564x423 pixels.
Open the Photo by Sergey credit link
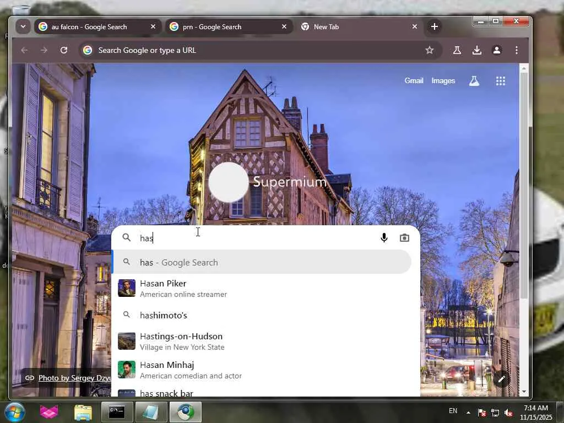pos(74,378)
